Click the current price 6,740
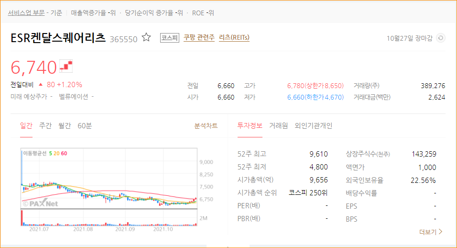 coord(33,68)
